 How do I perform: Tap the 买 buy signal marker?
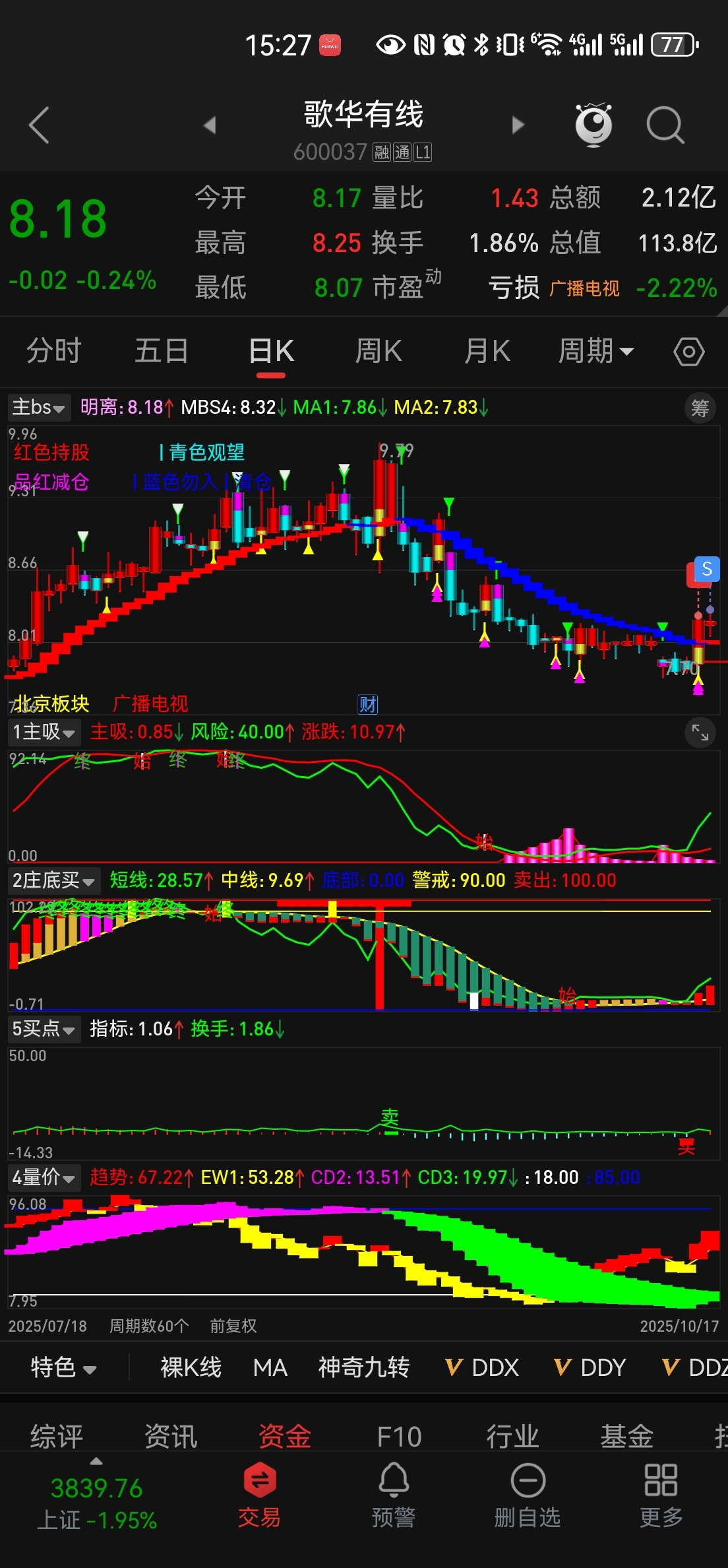pos(686,1146)
